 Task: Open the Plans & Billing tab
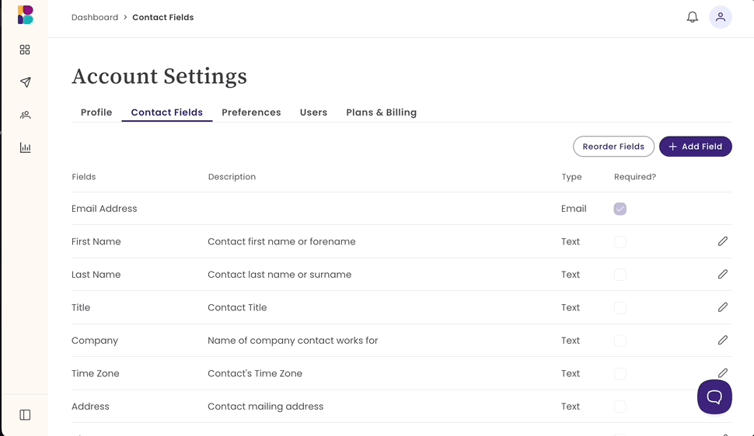(381, 112)
